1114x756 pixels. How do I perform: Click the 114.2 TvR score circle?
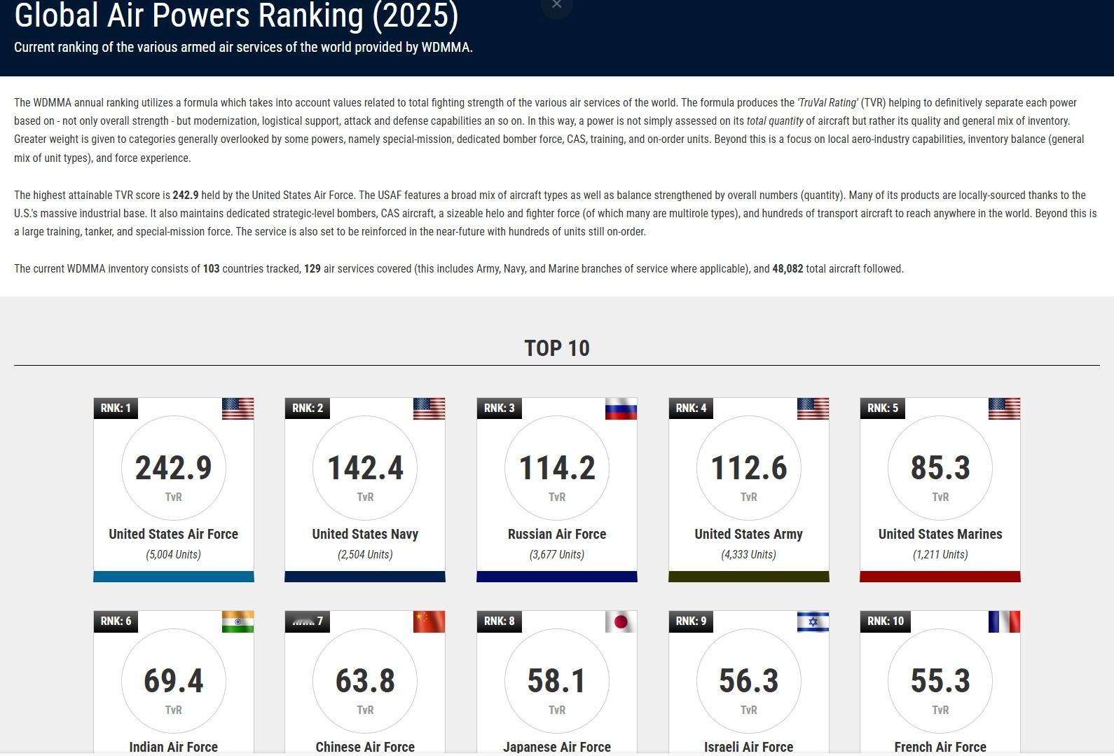[x=557, y=468]
